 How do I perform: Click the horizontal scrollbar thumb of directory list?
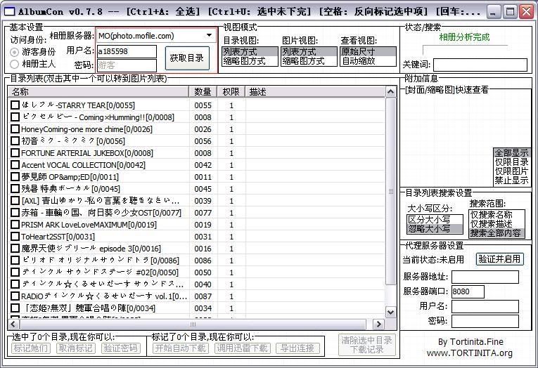coord(193,324)
